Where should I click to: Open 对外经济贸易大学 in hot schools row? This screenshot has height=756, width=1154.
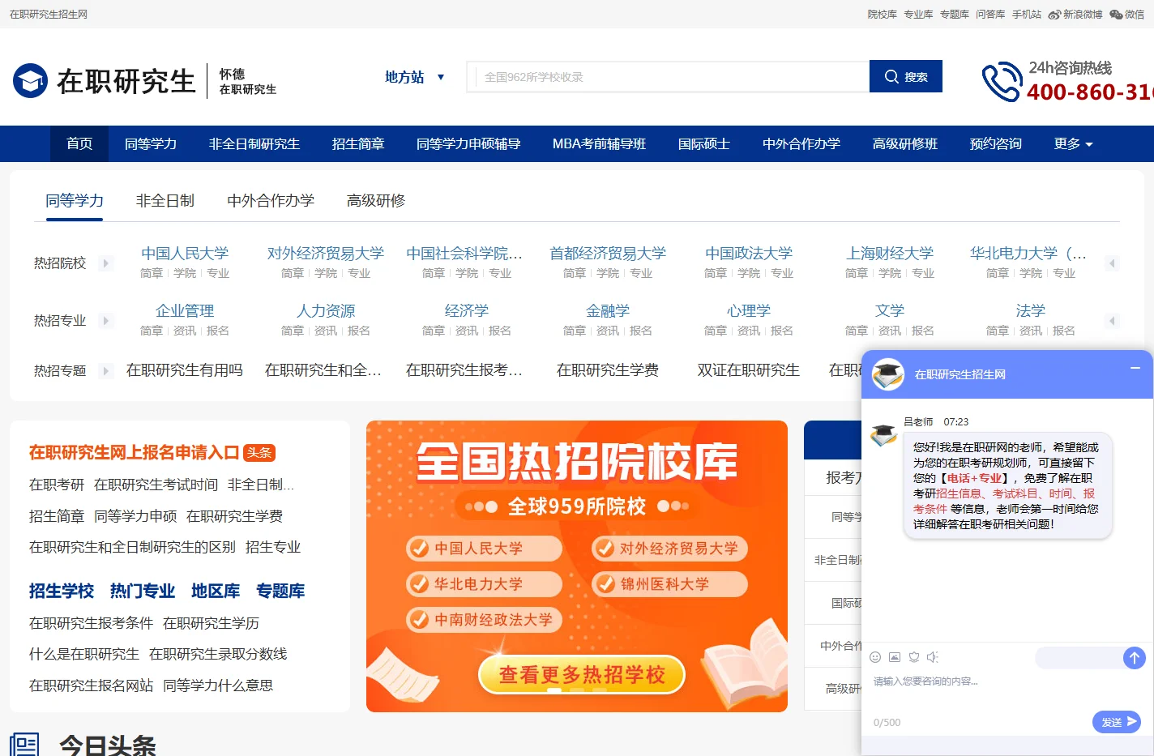click(x=326, y=254)
